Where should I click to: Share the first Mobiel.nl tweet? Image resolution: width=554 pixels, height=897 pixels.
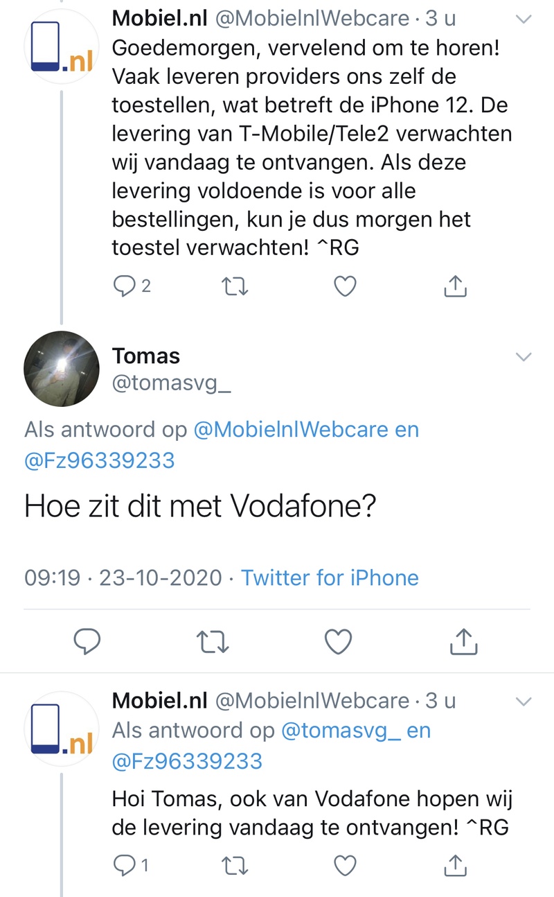click(455, 286)
